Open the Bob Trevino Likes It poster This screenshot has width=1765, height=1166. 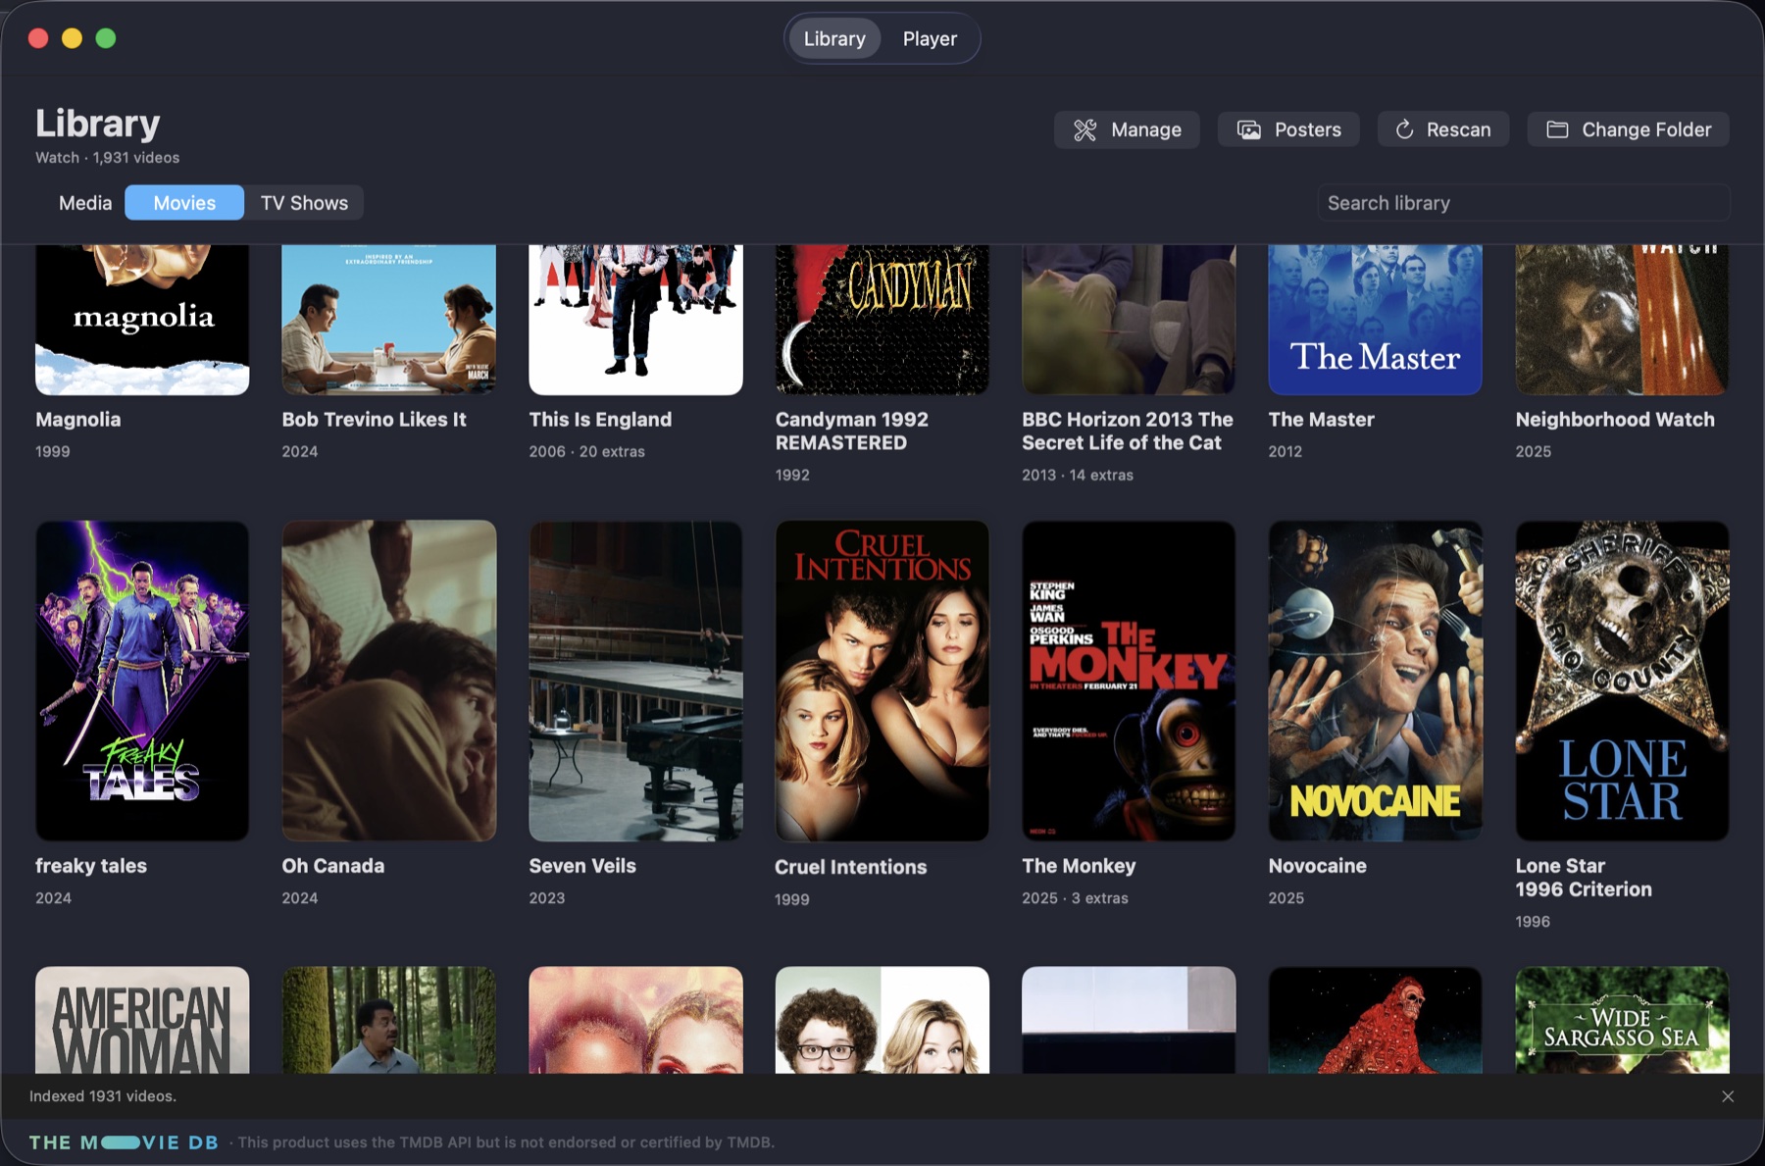tap(389, 320)
